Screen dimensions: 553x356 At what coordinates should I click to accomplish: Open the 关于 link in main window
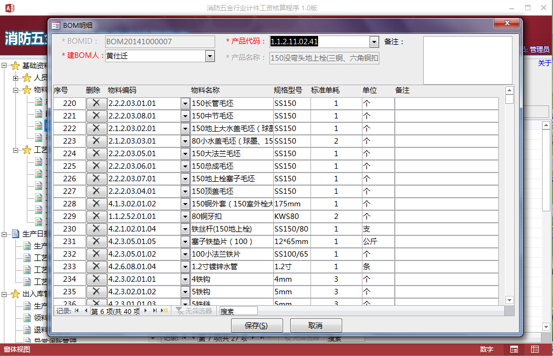(x=544, y=63)
